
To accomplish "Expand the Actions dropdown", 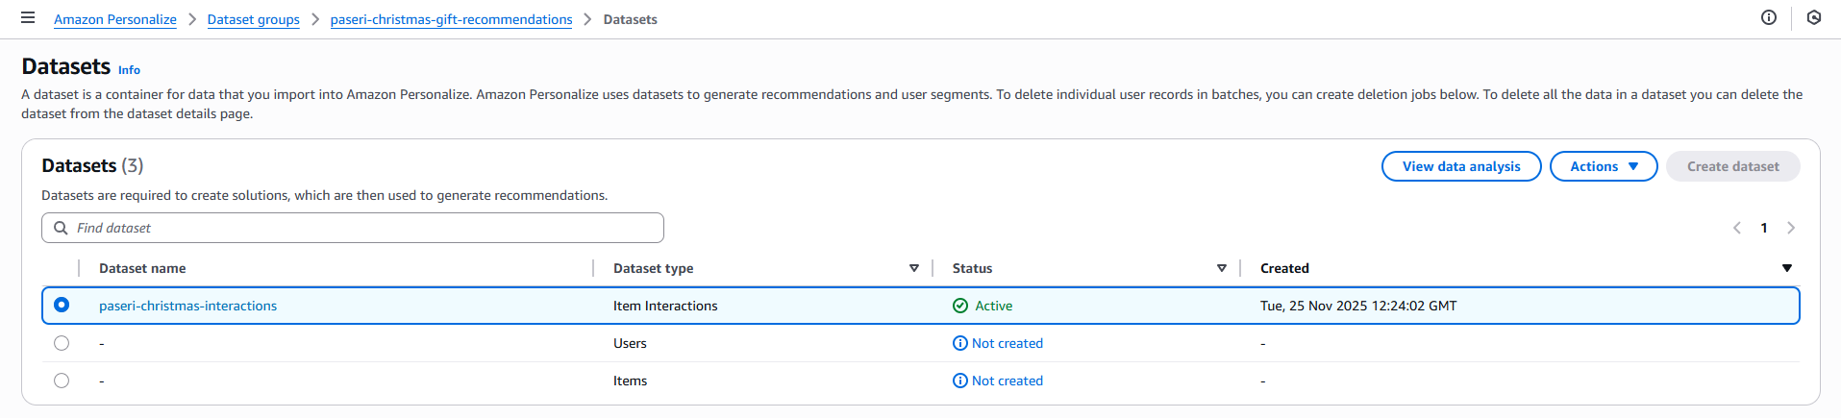I will pyautogui.click(x=1603, y=166).
